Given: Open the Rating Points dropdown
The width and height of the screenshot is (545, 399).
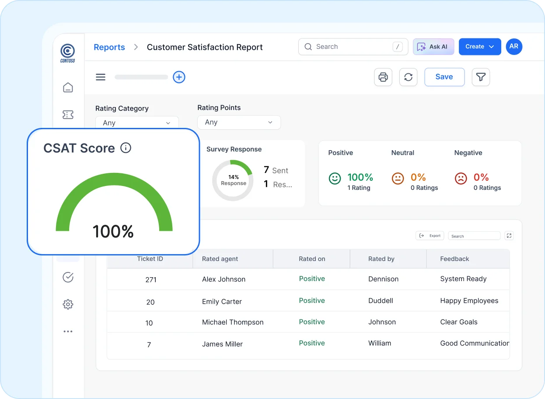Looking at the screenshot, I should tap(239, 122).
